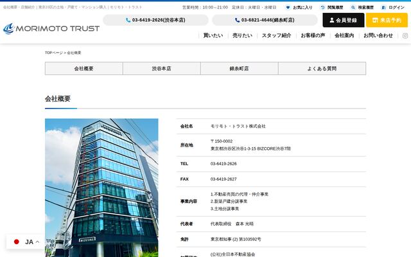This screenshot has height=257, width=411.
Task: Click the 定休日 火曜日・水曜日 text
Action: click(x=254, y=7)
